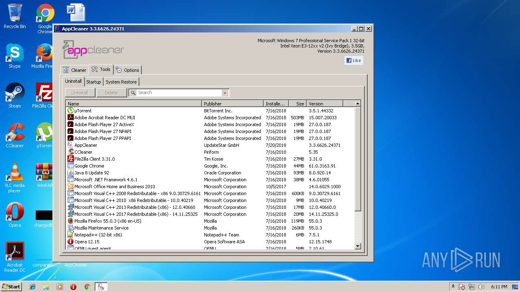The width and height of the screenshot is (520, 292).
Task: Show hidden system tray icons
Action: pyautogui.click(x=453, y=287)
